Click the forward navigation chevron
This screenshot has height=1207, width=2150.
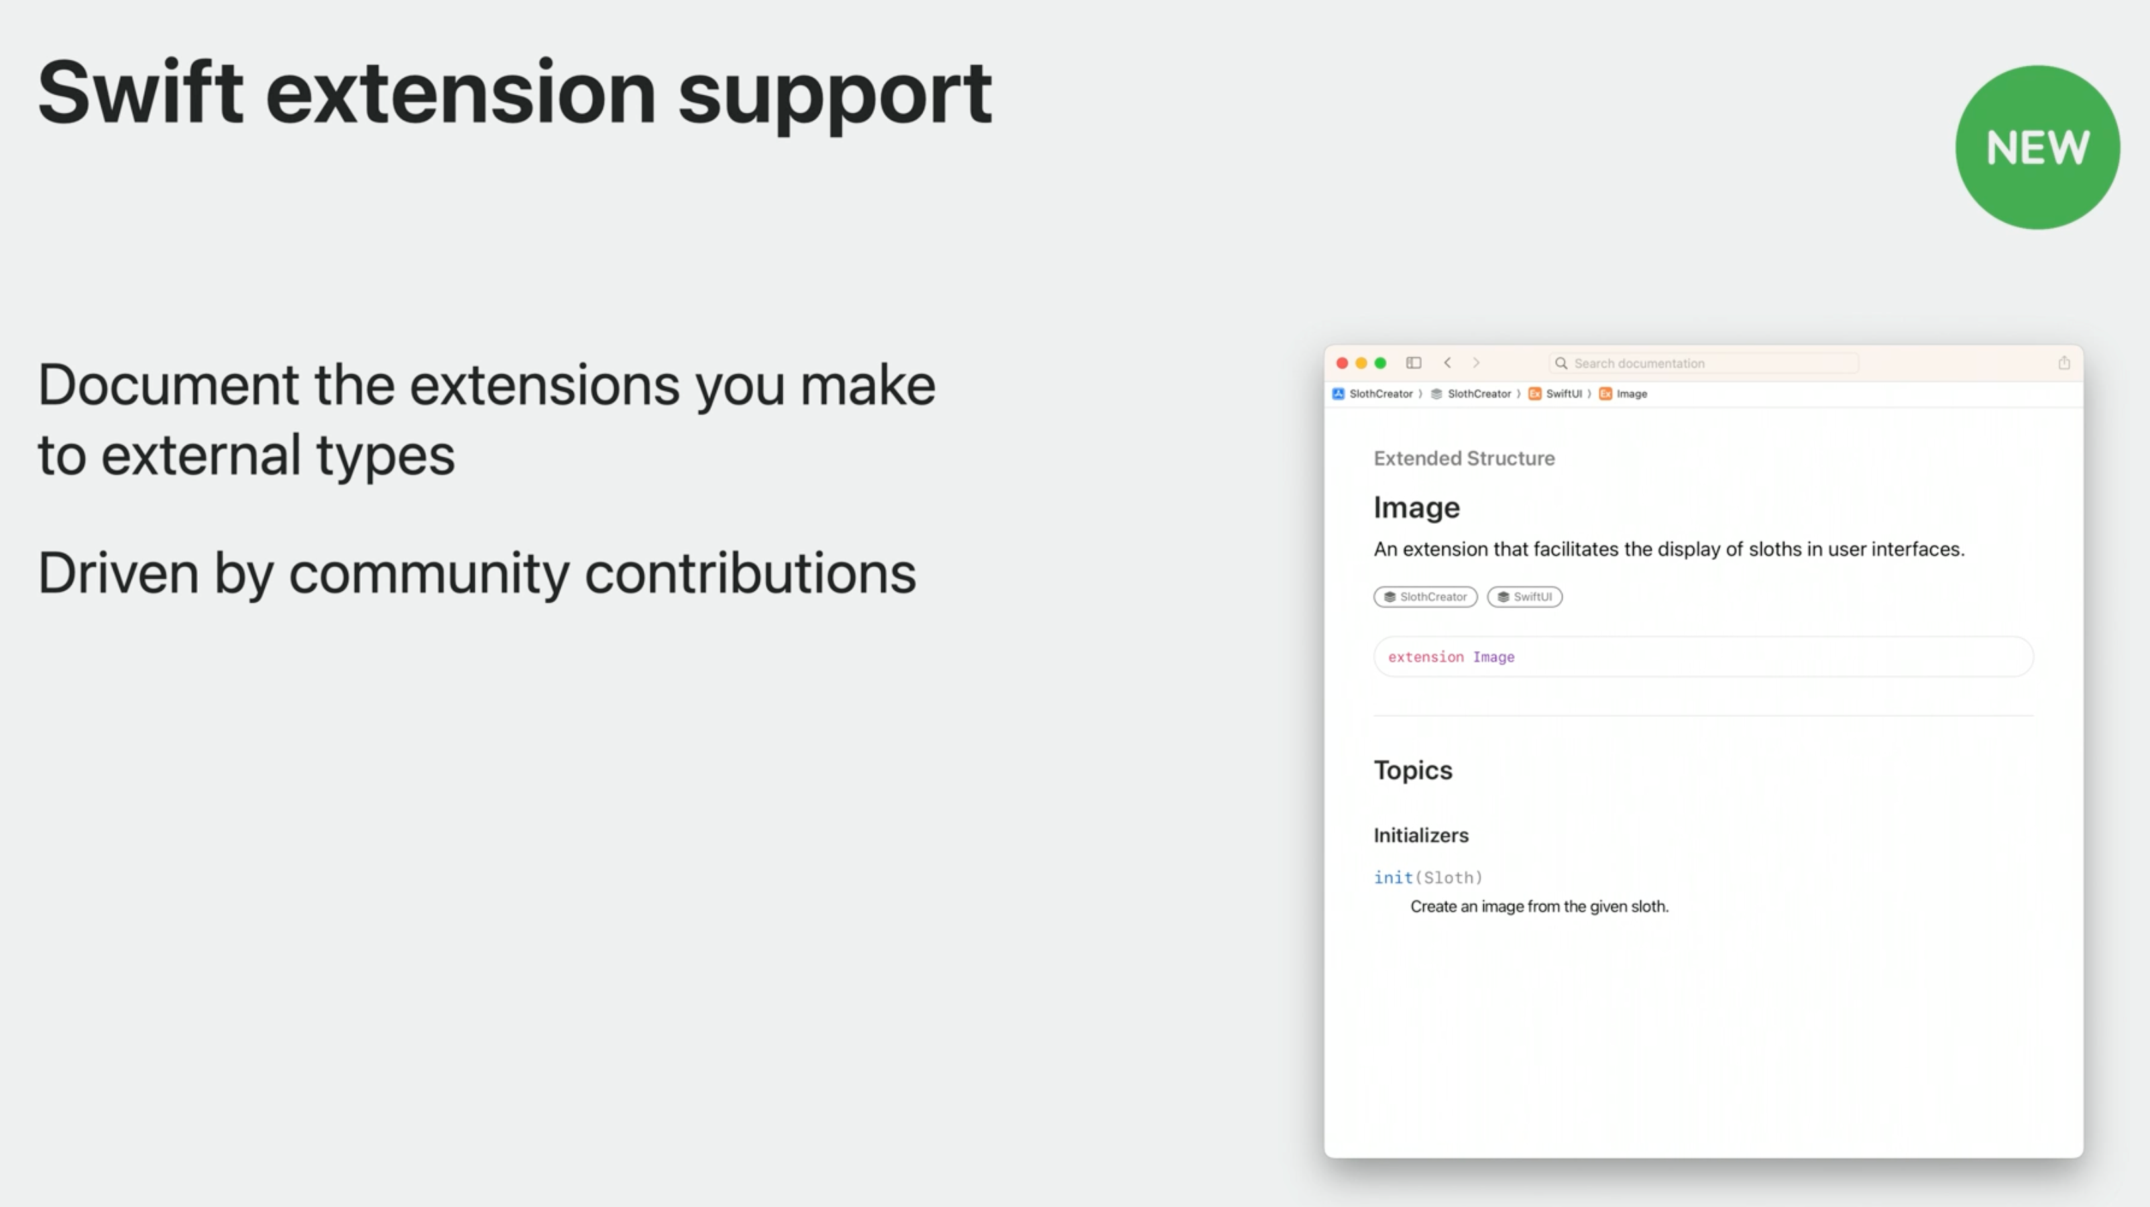coord(1478,363)
